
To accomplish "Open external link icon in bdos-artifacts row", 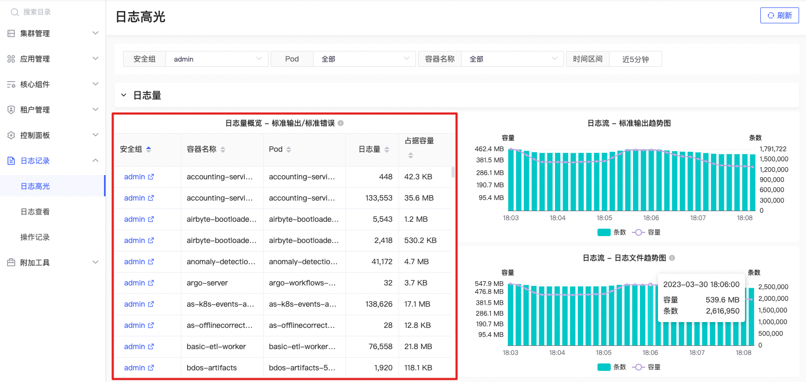I will (151, 368).
